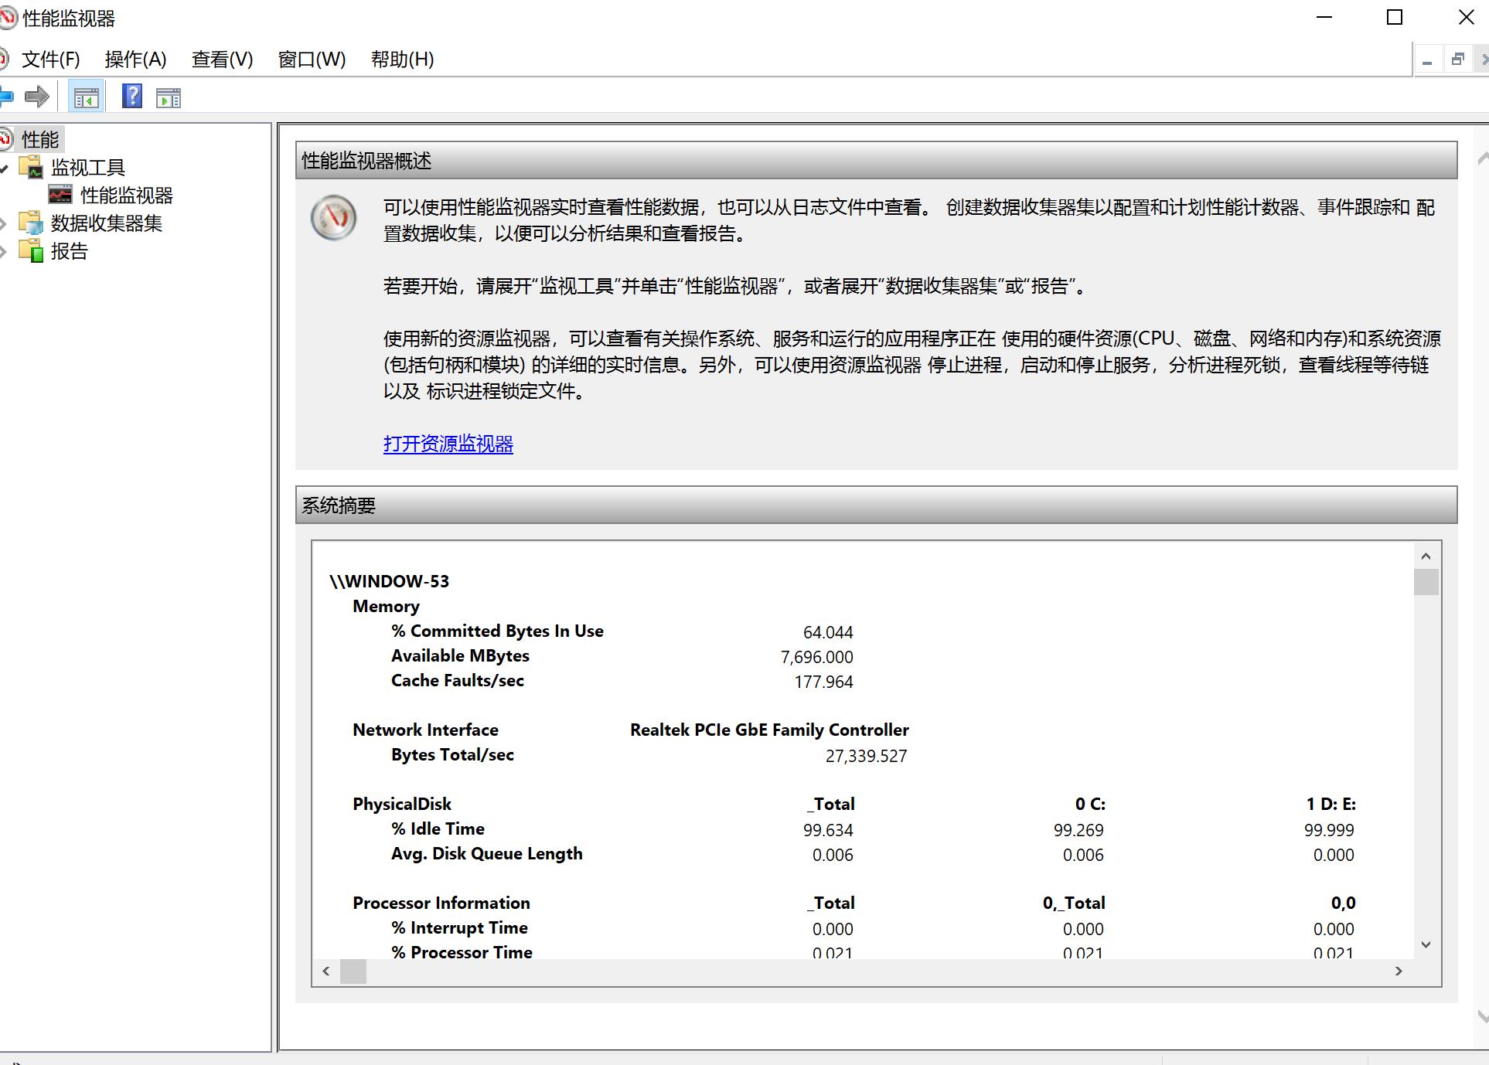Toggle the show/hide console tree icon
1489x1065 pixels.
click(x=86, y=98)
